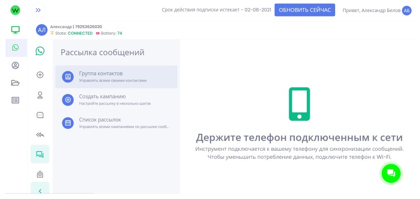Viewport: 420px width, 199px height.
Task: Open Список рассылок menu item
Action: click(x=116, y=123)
